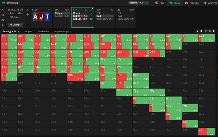Select the KQs hand cell
Viewport: 218px width, 137px height.
pos(42,46)
